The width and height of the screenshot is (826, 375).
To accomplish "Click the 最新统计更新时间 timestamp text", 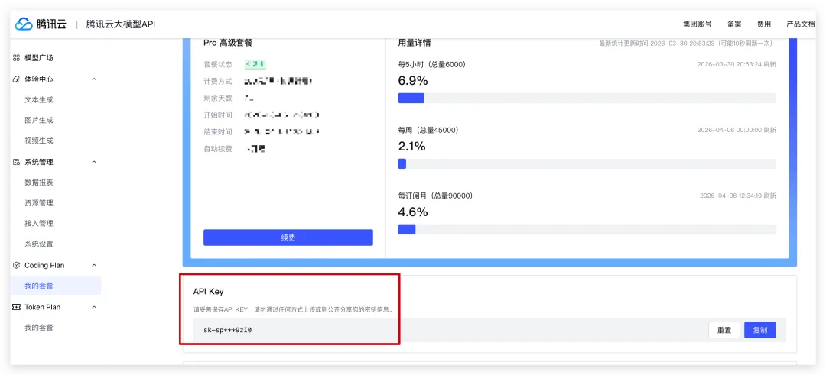I will (687, 44).
